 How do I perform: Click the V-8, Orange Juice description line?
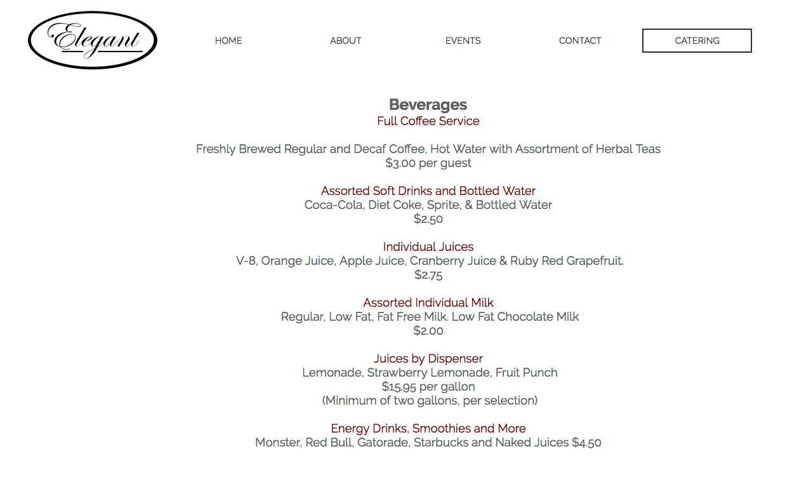[430, 261]
